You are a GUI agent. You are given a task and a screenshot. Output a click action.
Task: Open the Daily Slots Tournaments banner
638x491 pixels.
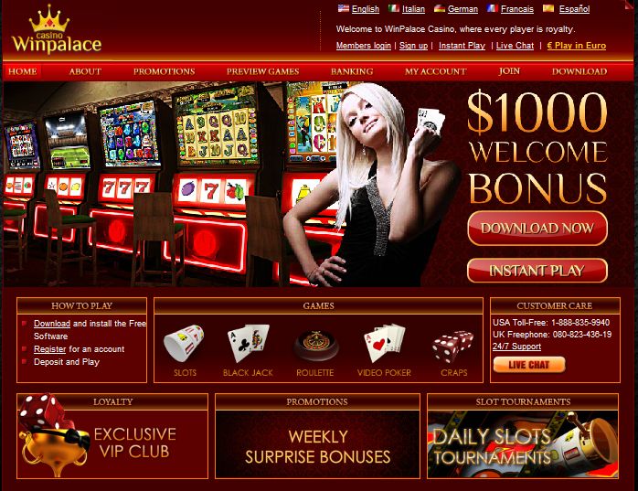click(523, 444)
